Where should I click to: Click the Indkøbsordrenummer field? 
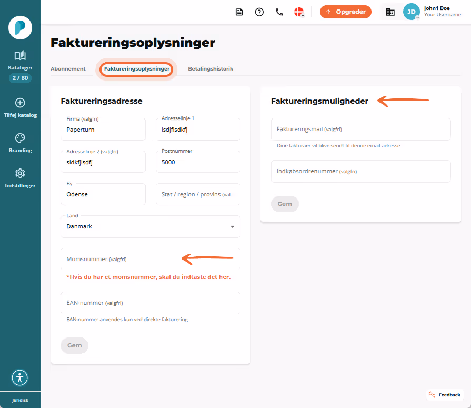(x=361, y=171)
